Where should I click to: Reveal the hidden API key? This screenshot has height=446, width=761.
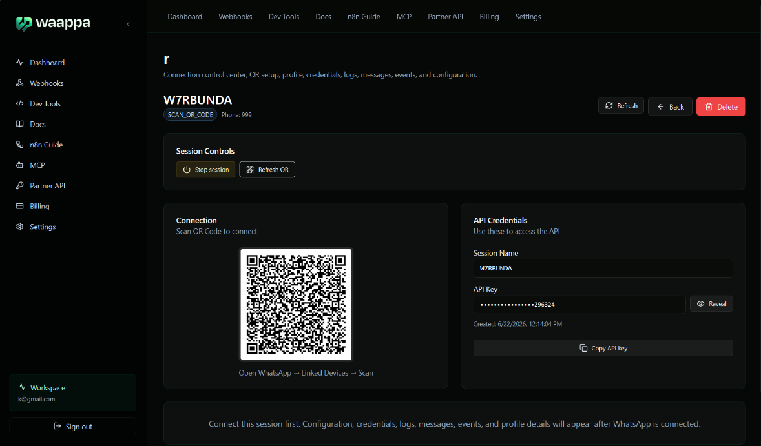tap(711, 304)
